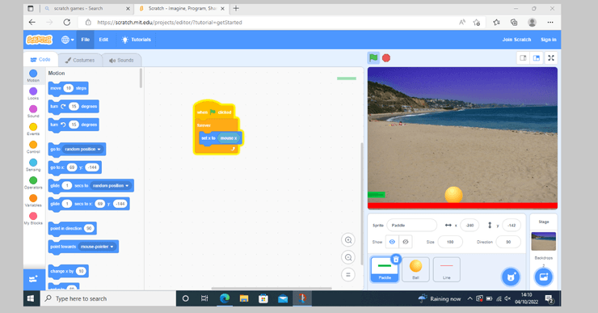The image size is (598, 313).
Task: Select the My Blocks category
Action: coord(33,218)
